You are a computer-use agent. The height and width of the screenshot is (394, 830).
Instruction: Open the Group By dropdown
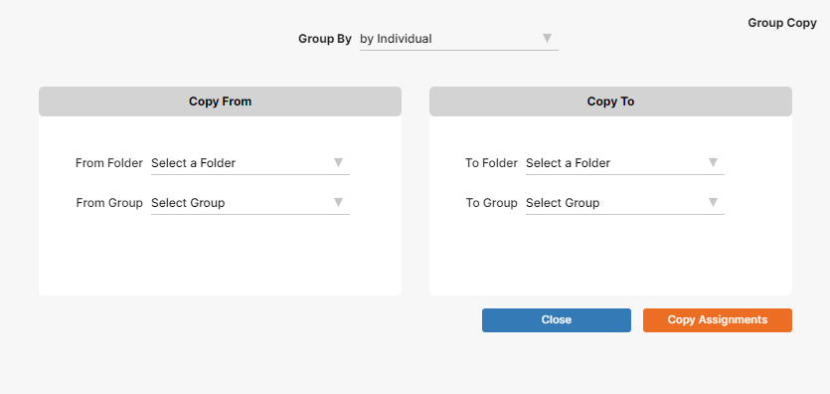click(458, 39)
